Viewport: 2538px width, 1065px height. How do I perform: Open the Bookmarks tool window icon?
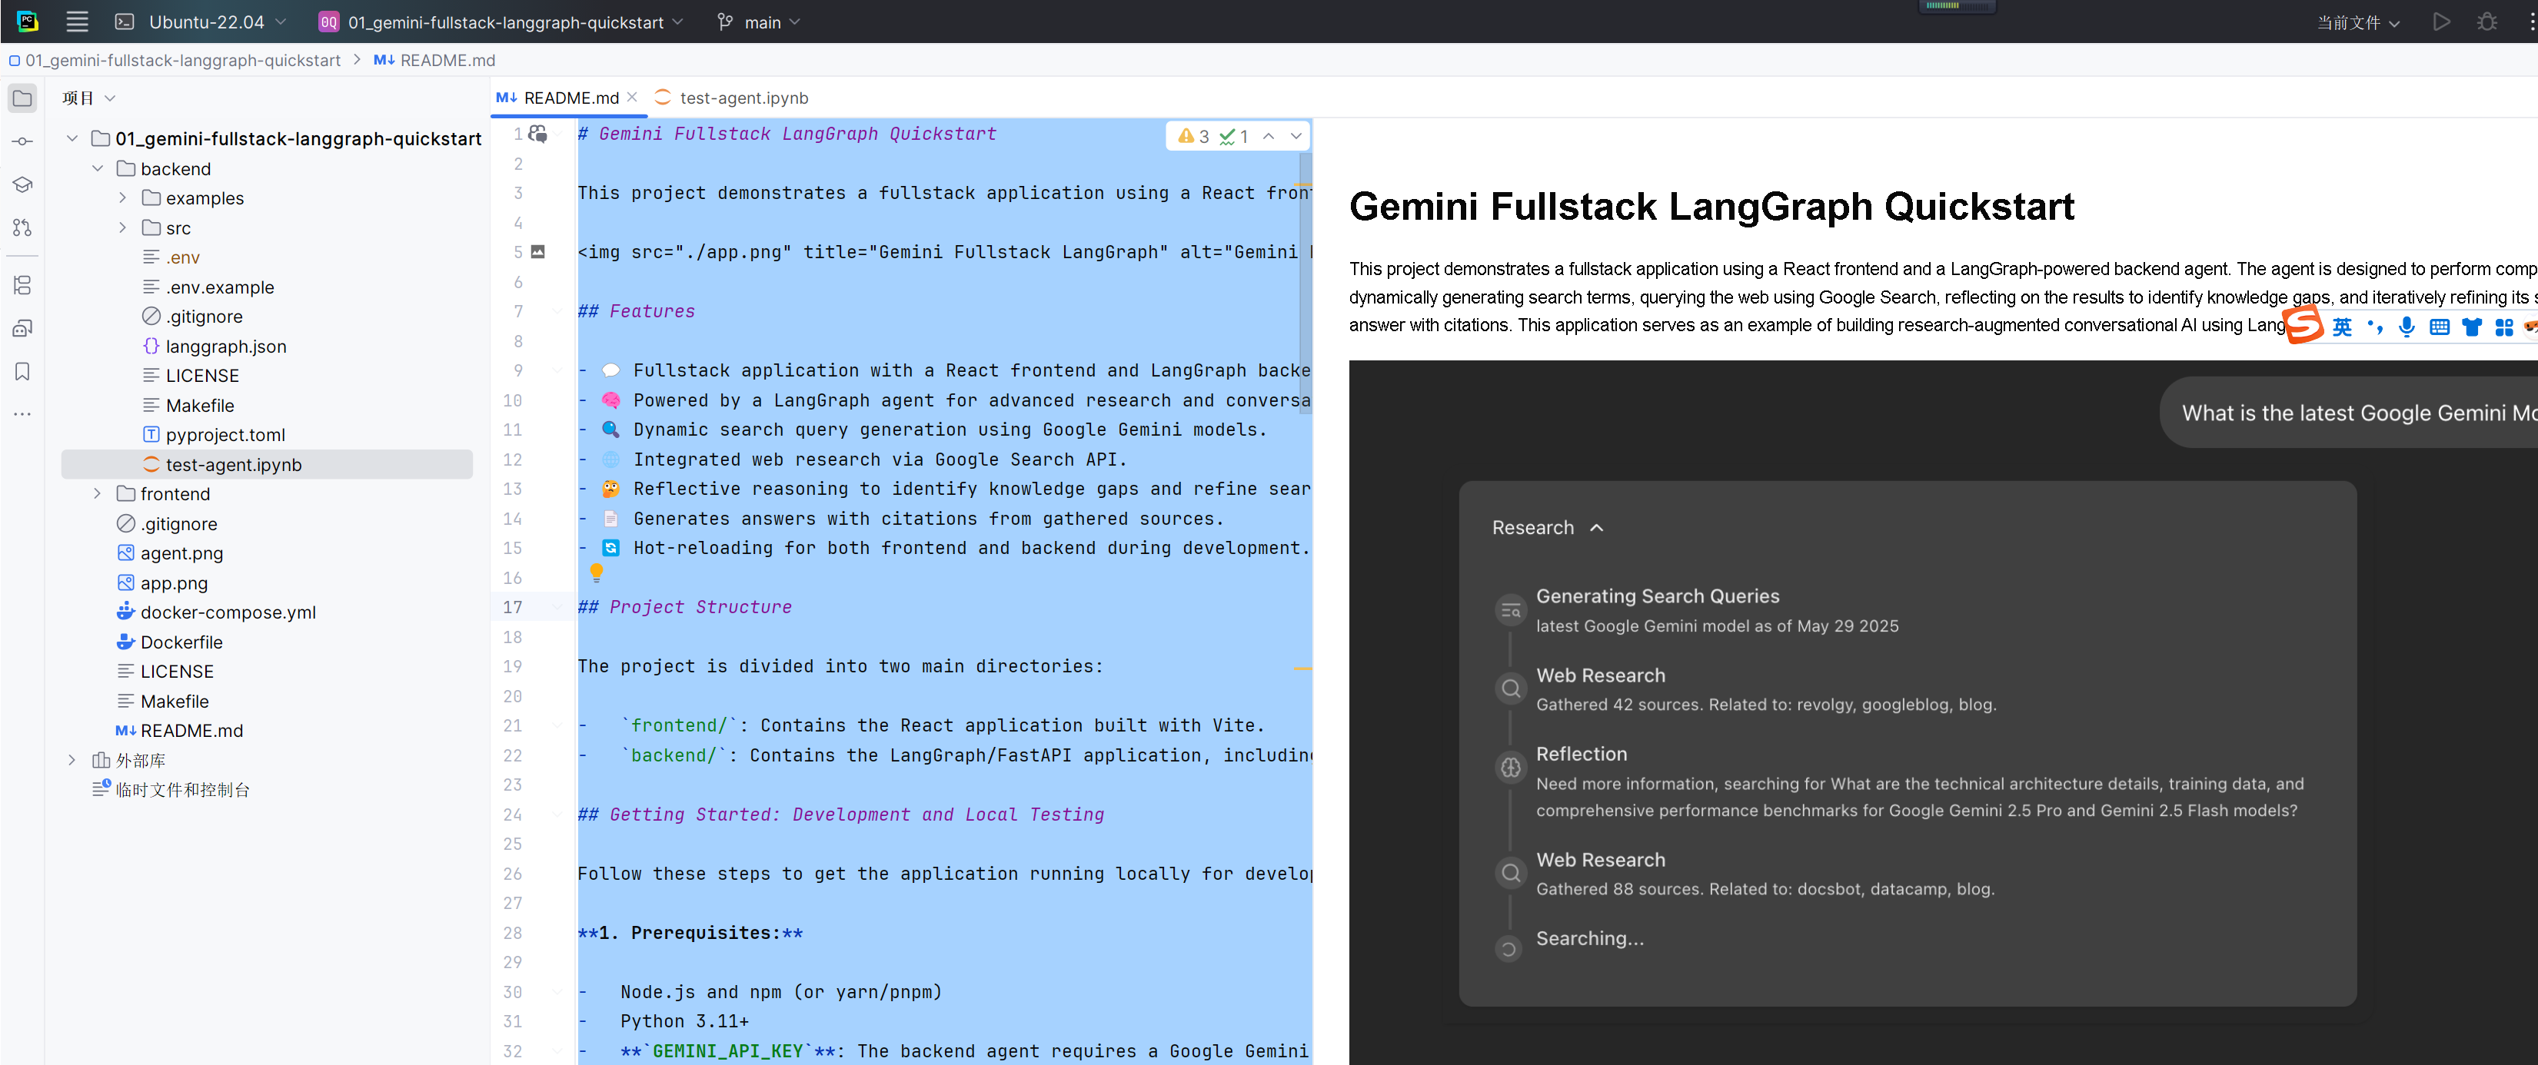coord(22,371)
